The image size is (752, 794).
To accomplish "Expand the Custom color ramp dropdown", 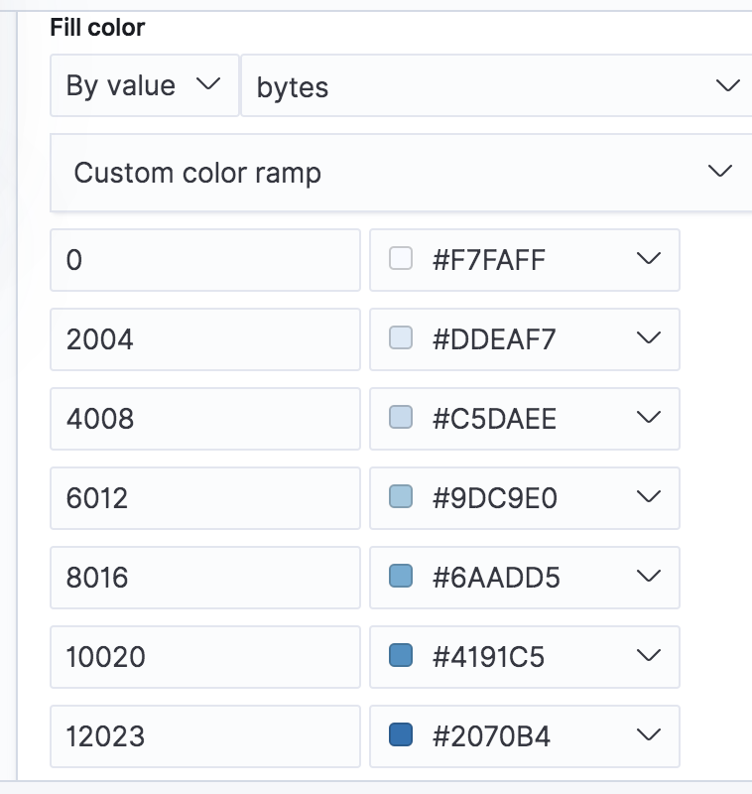I will [x=401, y=173].
